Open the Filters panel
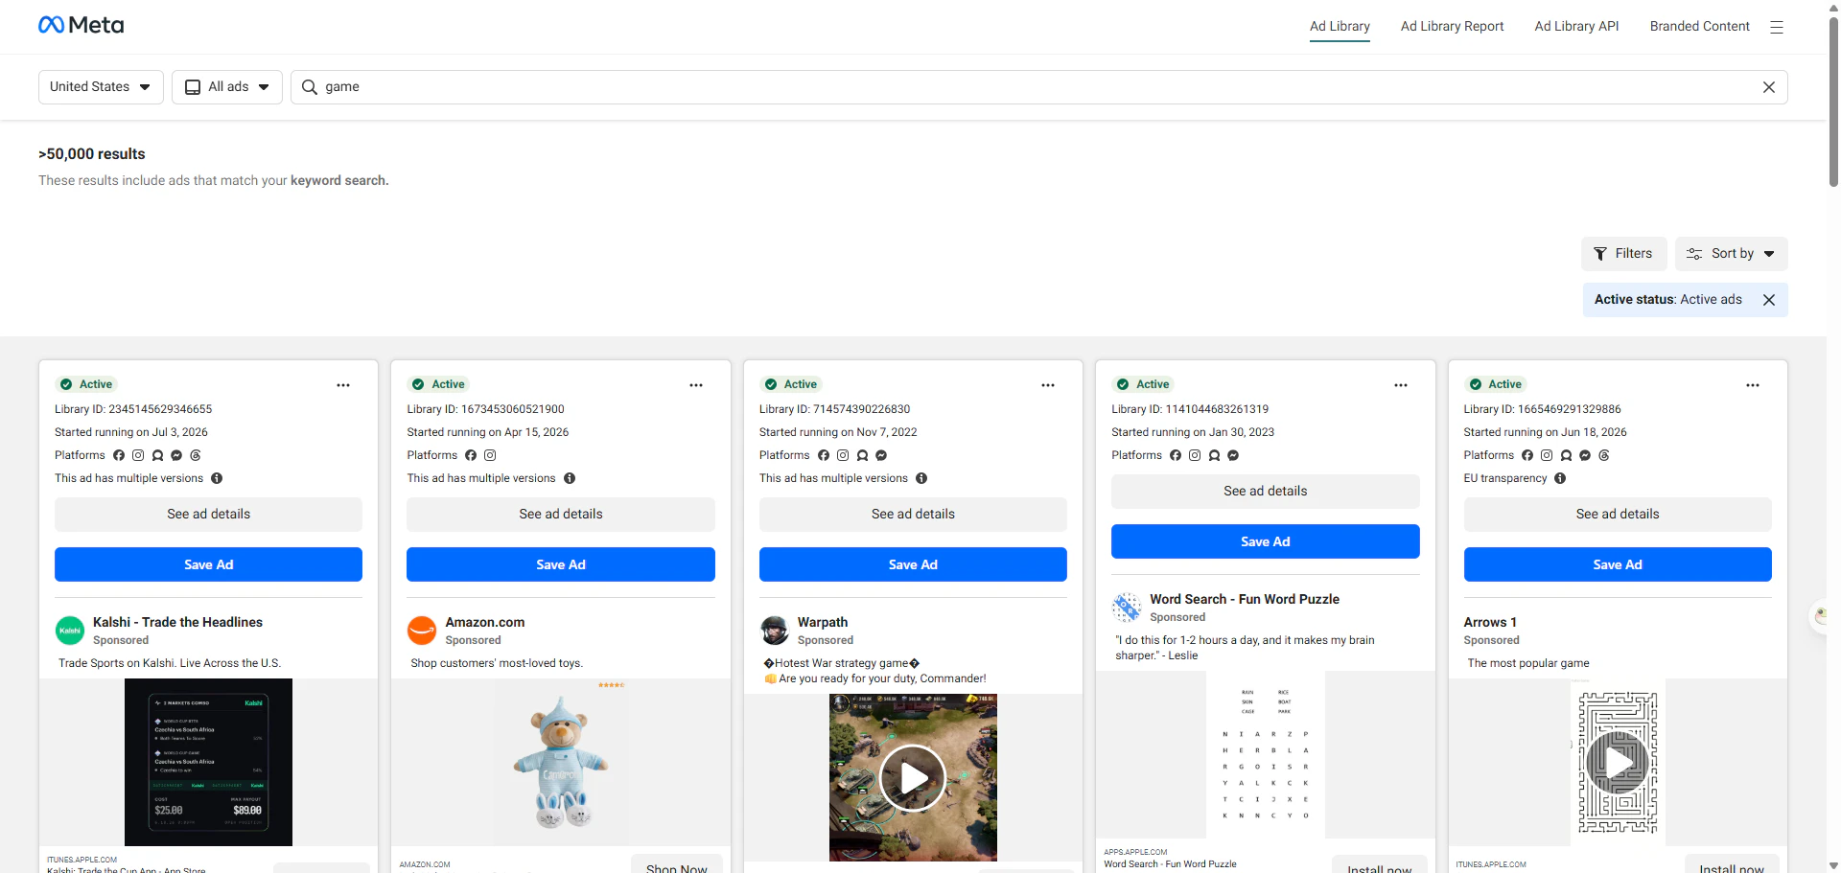The height and width of the screenshot is (873, 1841). coord(1624,254)
